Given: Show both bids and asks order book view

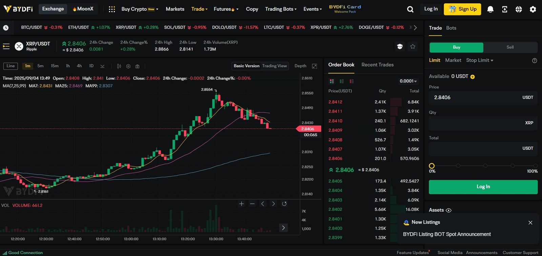Looking at the screenshot, I should pos(332,81).
